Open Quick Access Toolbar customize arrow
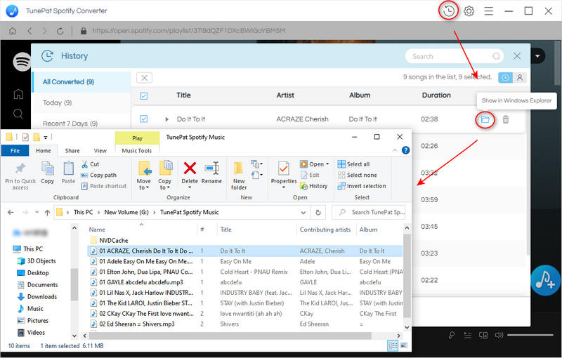This screenshot has width=562, height=358. click(46, 137)
